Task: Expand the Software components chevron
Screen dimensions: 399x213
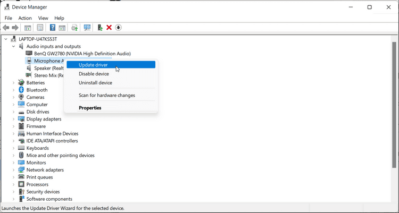Action: (13, 199)
